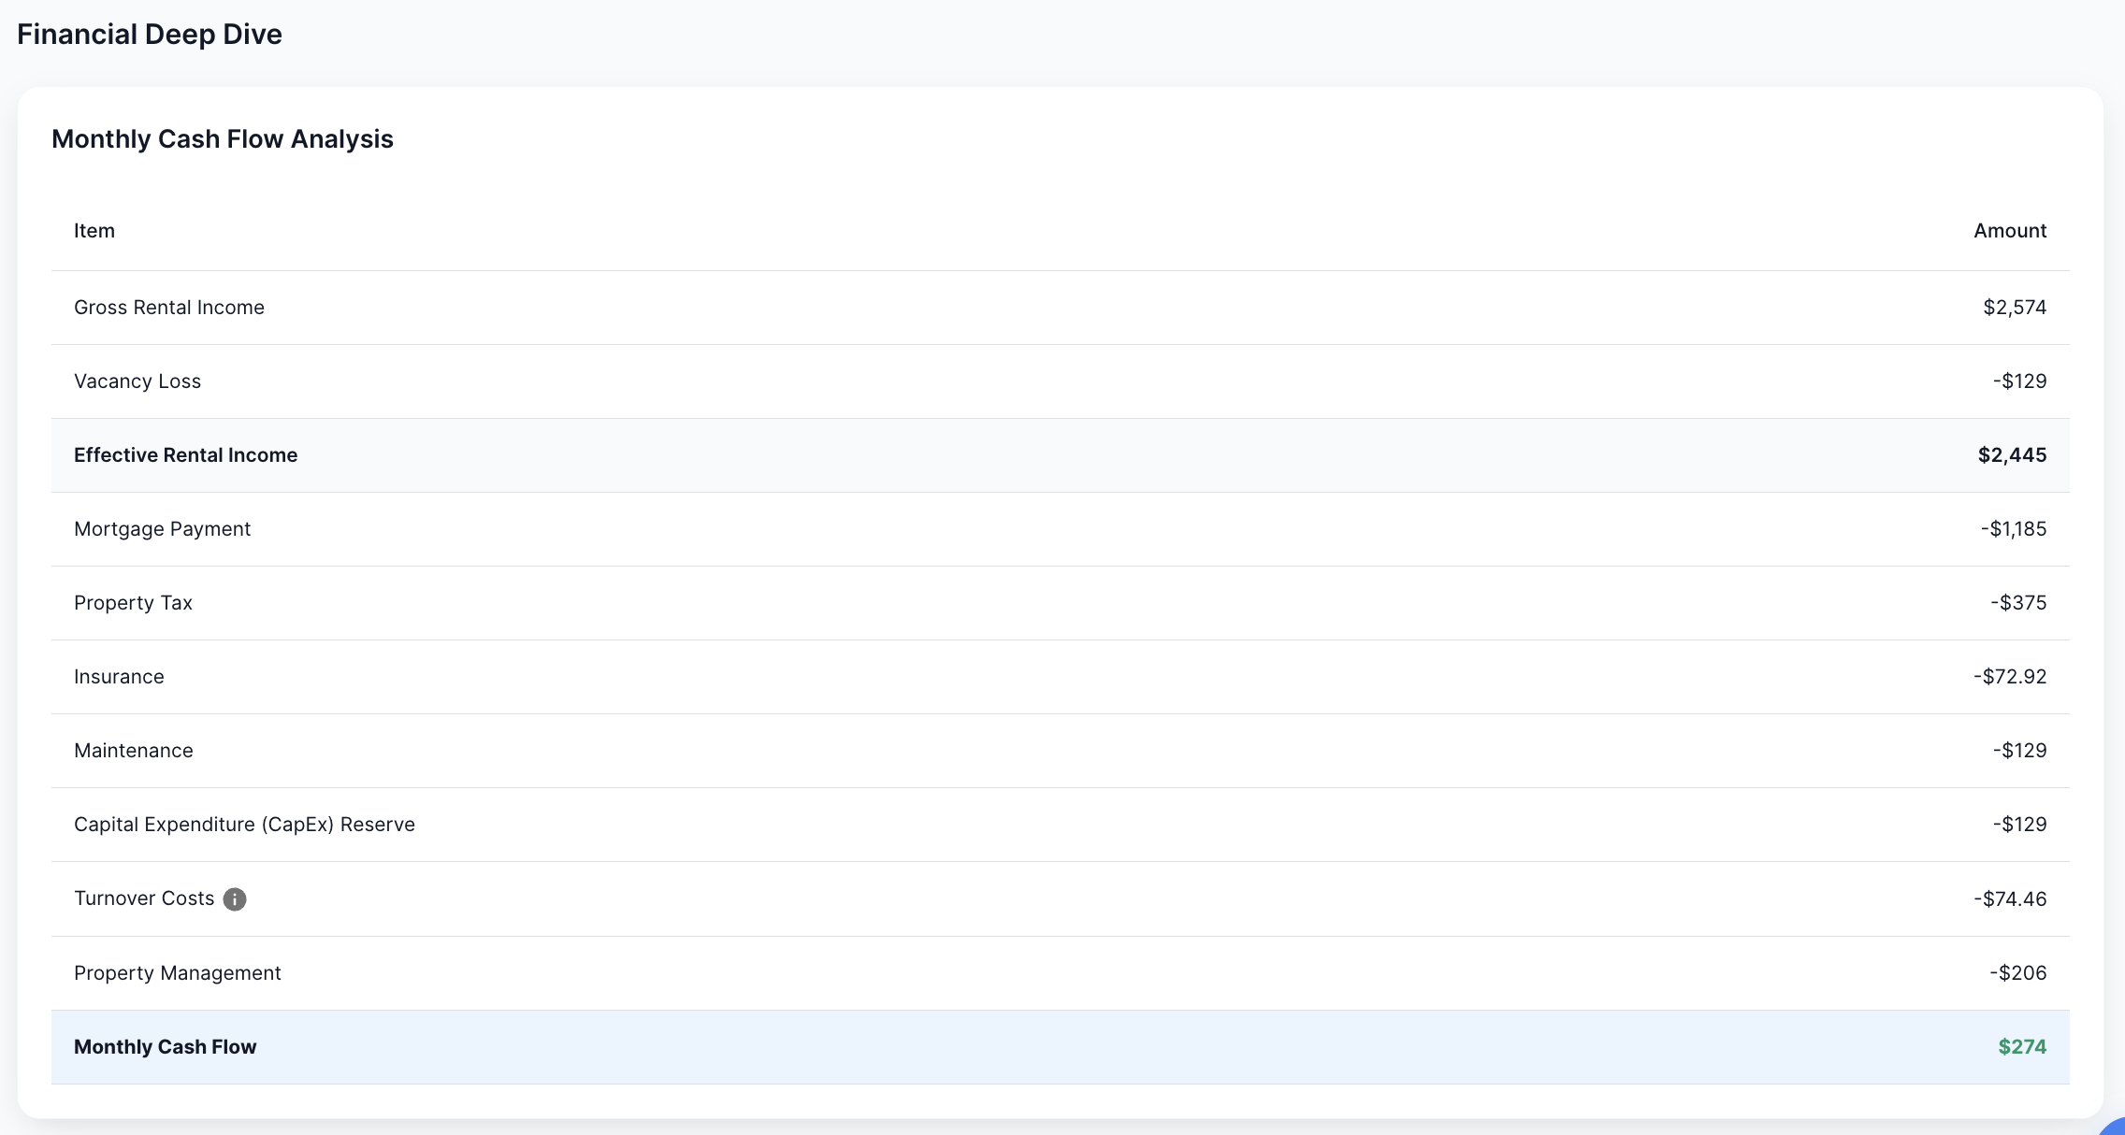
Task: Click the -$74.46 Turnover Costs amount
Action: (2010, 898)
